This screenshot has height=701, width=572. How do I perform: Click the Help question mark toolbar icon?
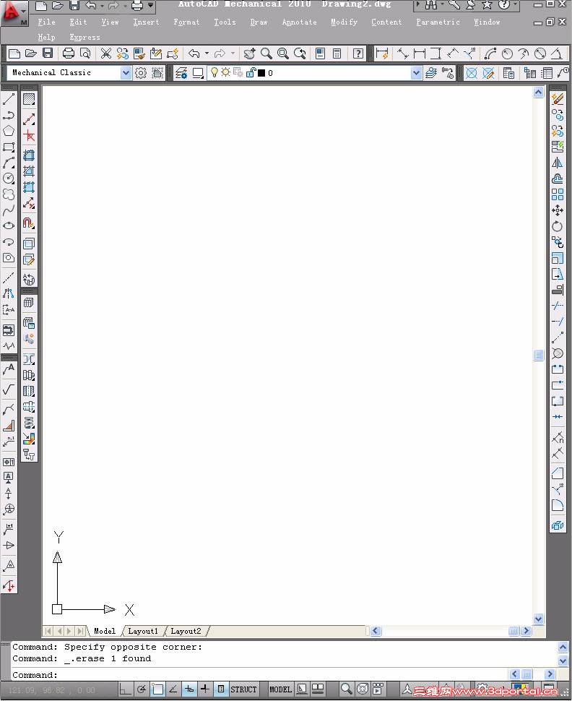(x=358, y=53)
